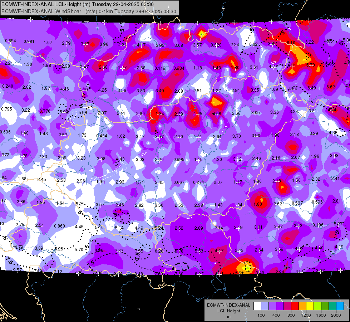The width and height of the screenshot is (350, 322).
Task: Click the legend unit label m
Action: [228, 317]
